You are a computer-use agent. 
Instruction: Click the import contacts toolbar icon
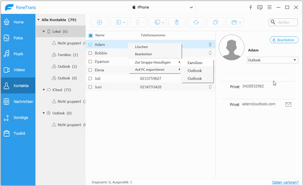[x=118, y=22]
